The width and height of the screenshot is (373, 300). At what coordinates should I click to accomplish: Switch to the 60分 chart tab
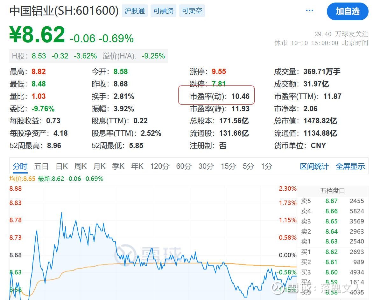pyautogui.click(x=184, y=166)
